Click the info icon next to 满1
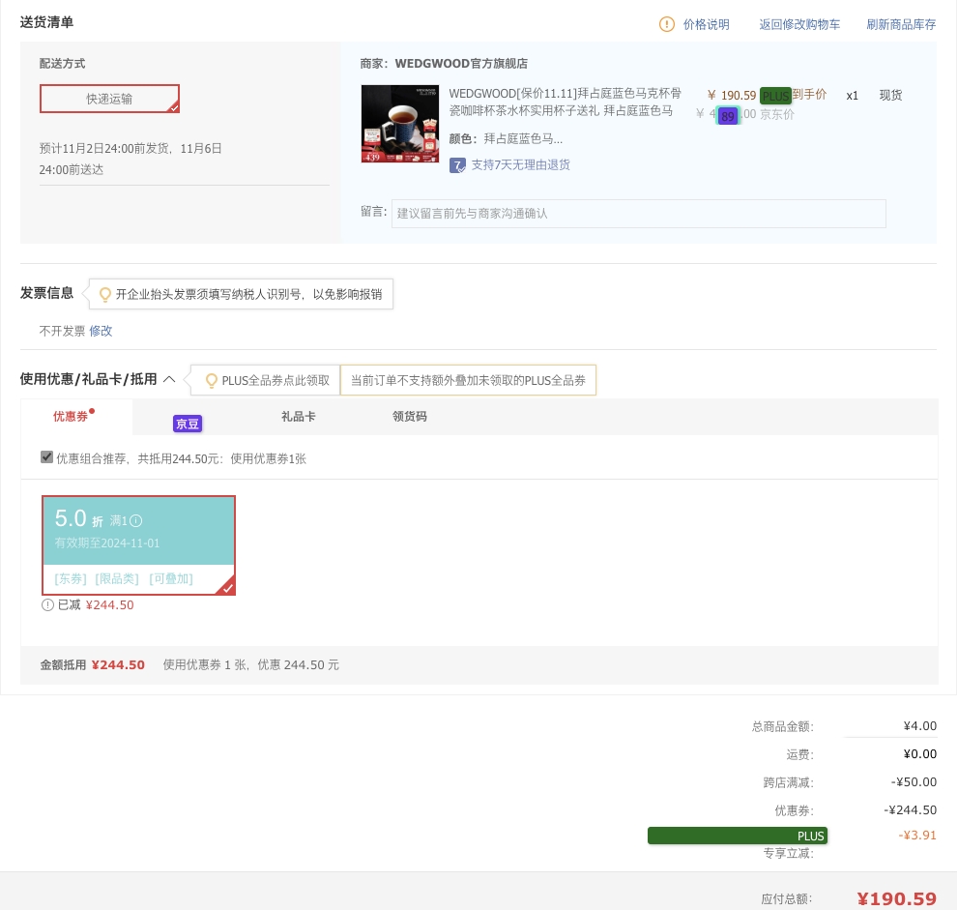The height and width of the screenshot is (910, 958). pyautogui.click(x=136, y=520)
